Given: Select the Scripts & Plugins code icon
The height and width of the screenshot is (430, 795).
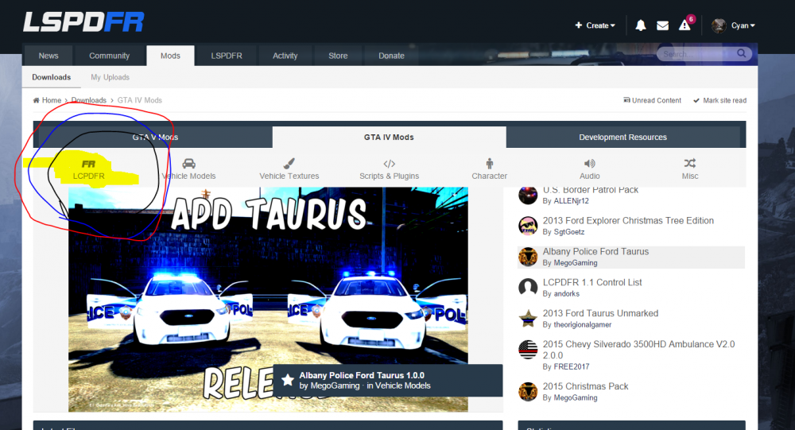Looking at the screenshot, I should 389,164.
